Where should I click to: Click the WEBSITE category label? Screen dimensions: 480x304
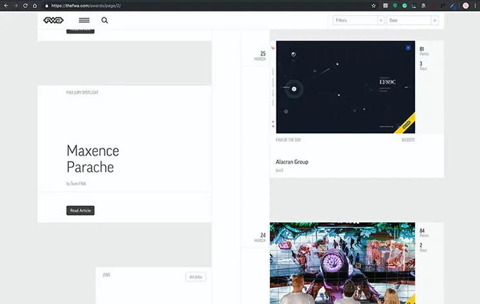tap(408, 140)
